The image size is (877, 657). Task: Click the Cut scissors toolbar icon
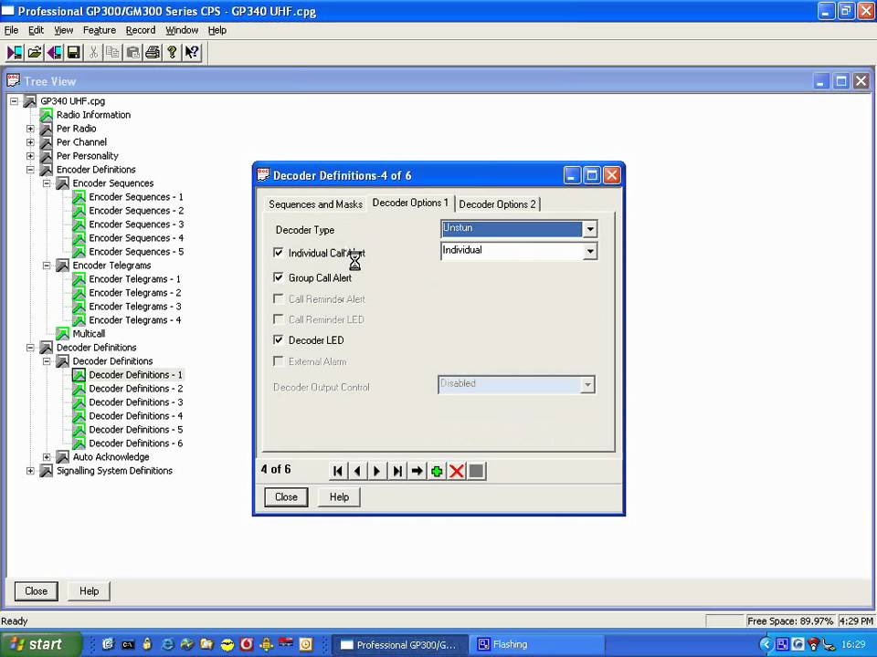[93, 53]
